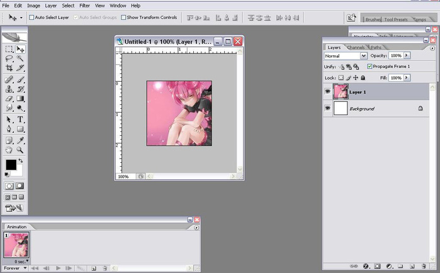Toggle lock position

(356, 77)
